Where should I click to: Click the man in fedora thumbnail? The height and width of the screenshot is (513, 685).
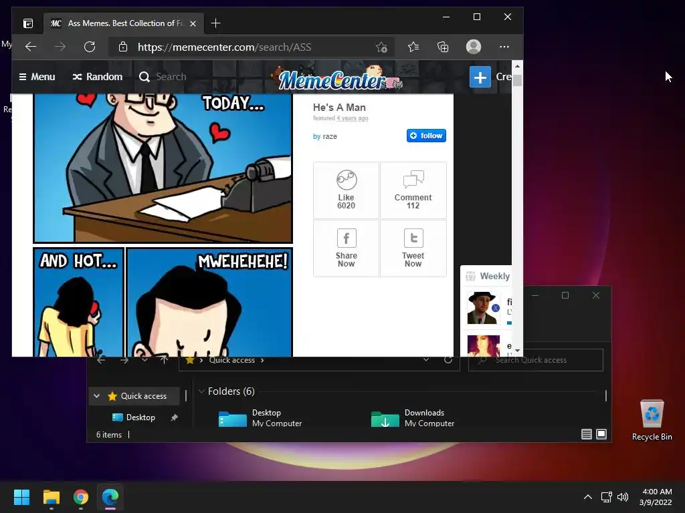[483, 308]
